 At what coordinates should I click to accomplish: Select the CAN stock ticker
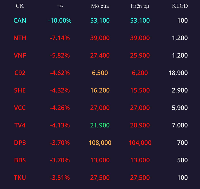pyautogui.click(x=20, y=21)
